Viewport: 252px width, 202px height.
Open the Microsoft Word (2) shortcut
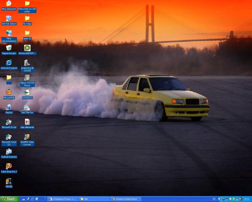[8, 137]
